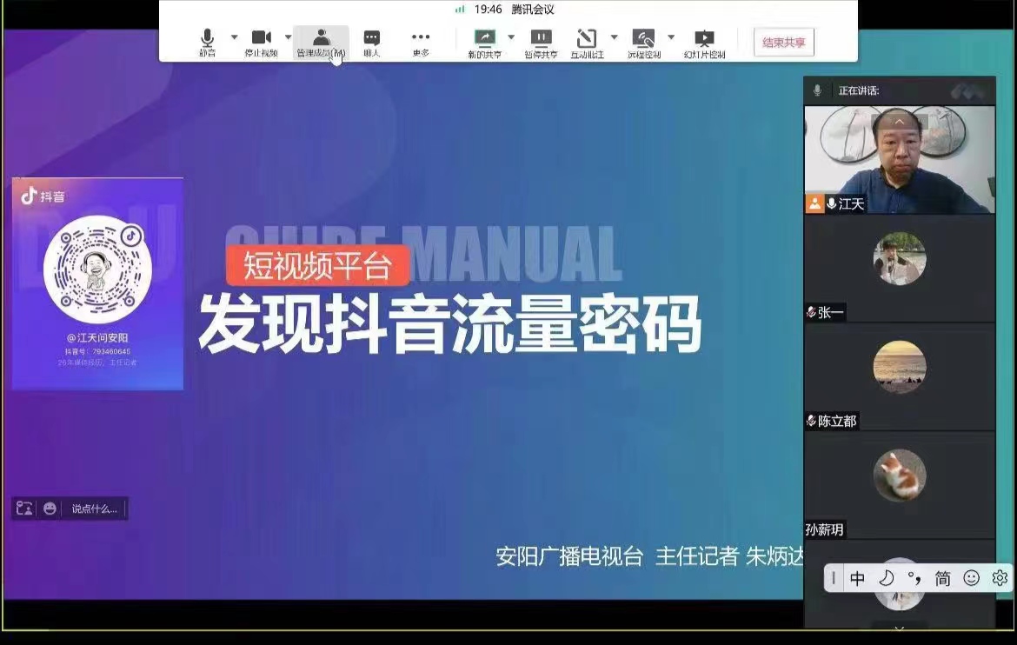
Task: Open the slide control icon
Action: pyautogui.click(x=704, y=42)
